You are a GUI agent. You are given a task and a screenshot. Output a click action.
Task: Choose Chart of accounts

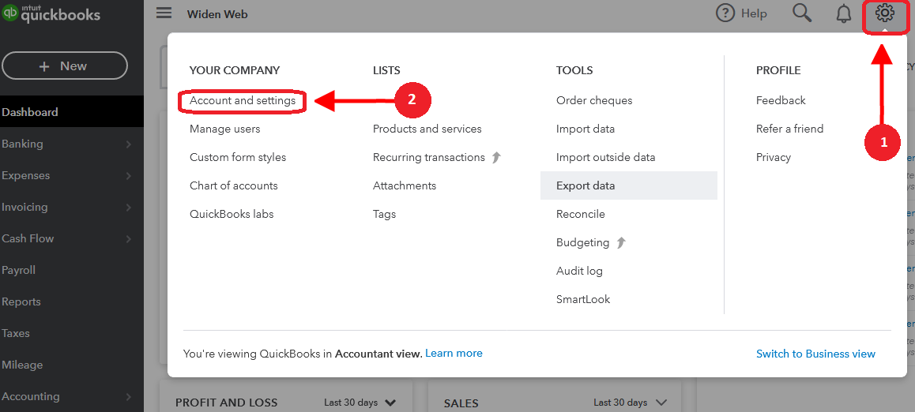point(234,185)
